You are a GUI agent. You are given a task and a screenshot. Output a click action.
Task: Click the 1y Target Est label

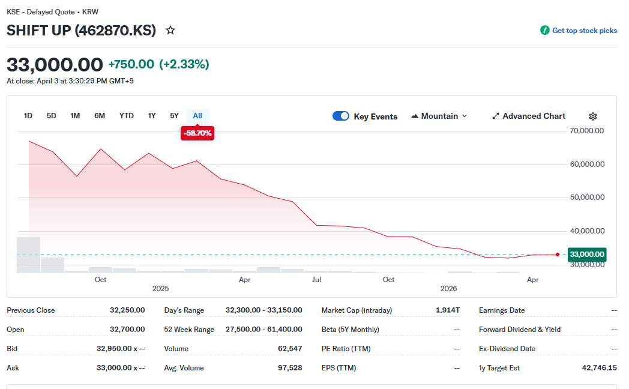pyautogui.click(x=499, y=368)
